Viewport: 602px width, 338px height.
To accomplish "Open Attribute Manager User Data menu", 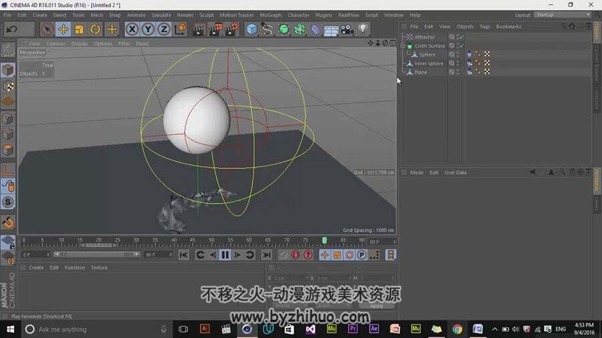I will (x=456, y=172).
